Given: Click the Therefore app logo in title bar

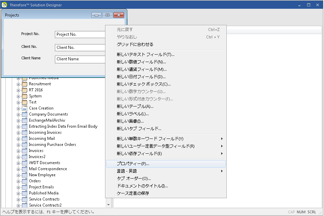Looking at the screenshot, I should pos(4,5).
